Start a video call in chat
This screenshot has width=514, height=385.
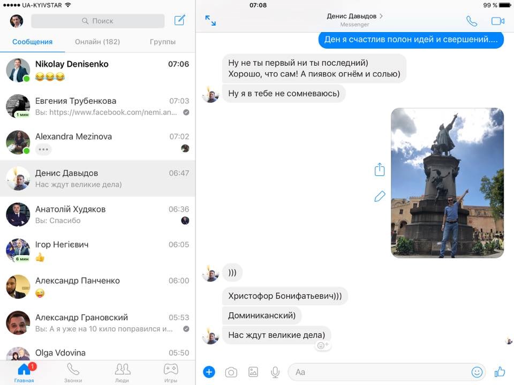point(498,21)
